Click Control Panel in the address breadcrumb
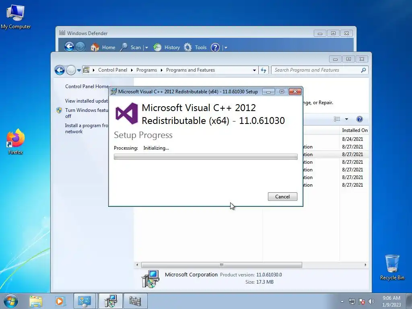This screenshot has width=412, height=309. (113, 70)
